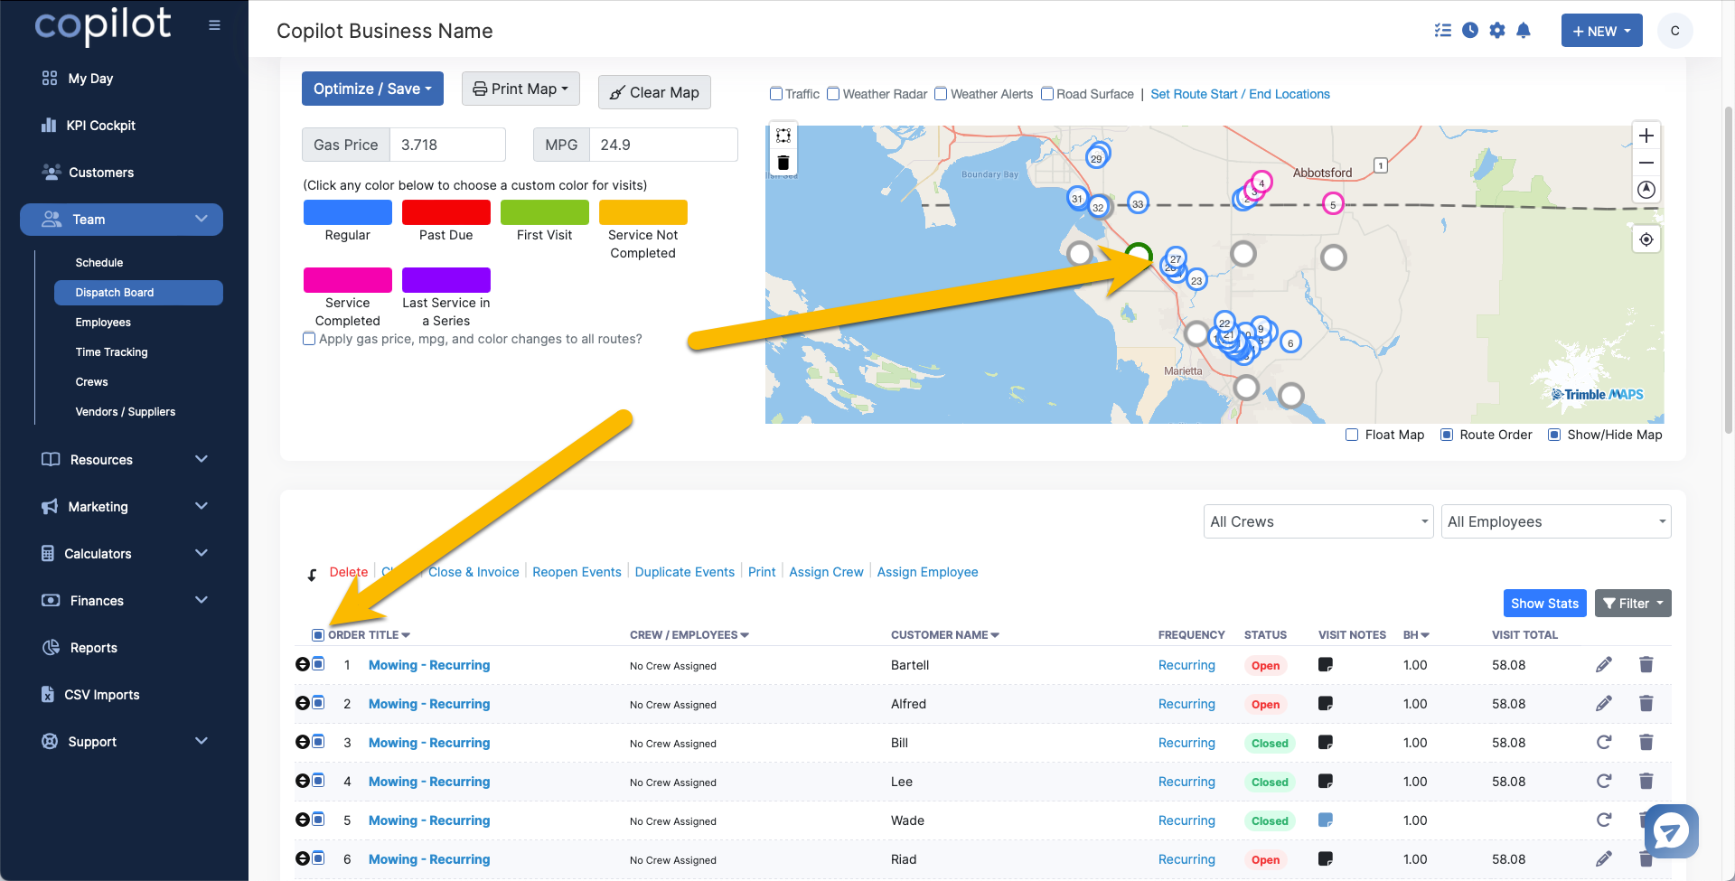Screen dimensions: 1735x881
Task: Click the move-selected arrow icon beside Delete
Action: [x=312, y=574]
